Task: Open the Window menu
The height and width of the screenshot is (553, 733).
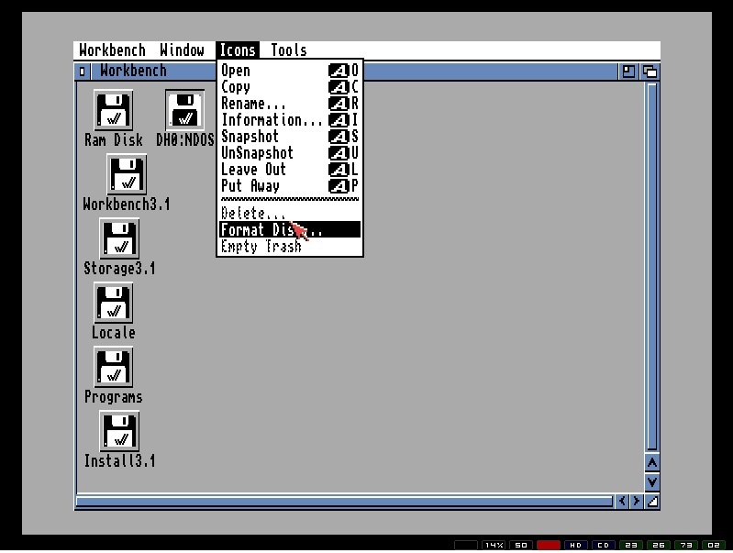Action: coord(182,50)
